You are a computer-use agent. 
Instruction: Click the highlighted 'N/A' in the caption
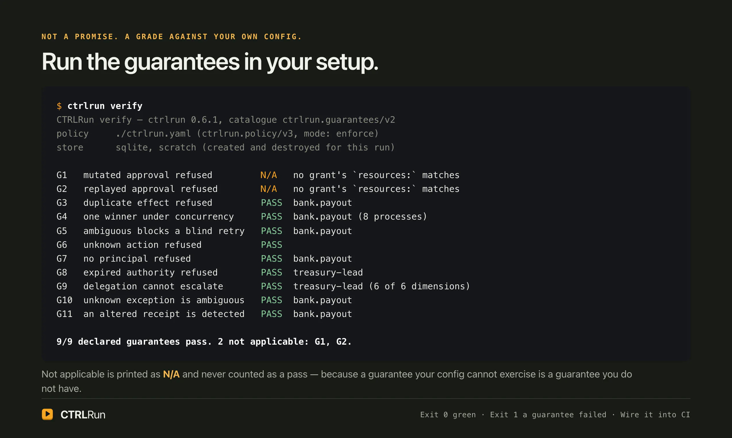(171, 374)
